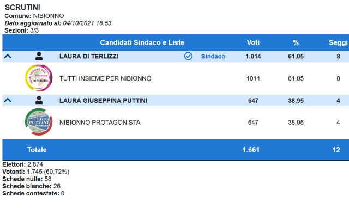The image size is (349, 208).
Task: Select candidate name LAURA GIUSEPPINA PUTTINI
Action: click(103, 101)
